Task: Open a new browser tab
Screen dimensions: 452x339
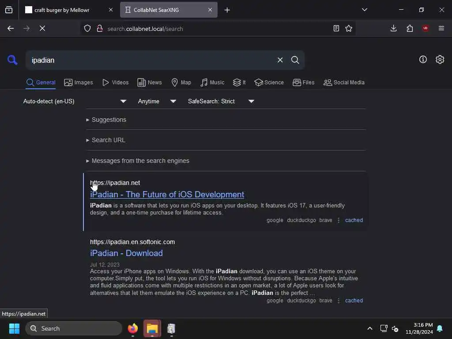Action: coord(227,10)
